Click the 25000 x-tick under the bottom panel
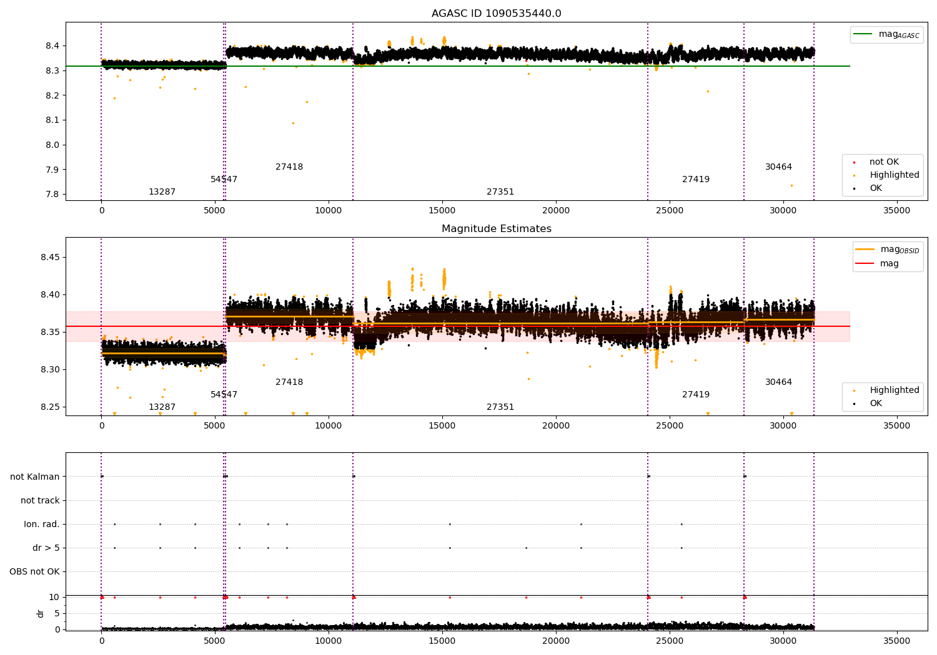 point(670,641)
